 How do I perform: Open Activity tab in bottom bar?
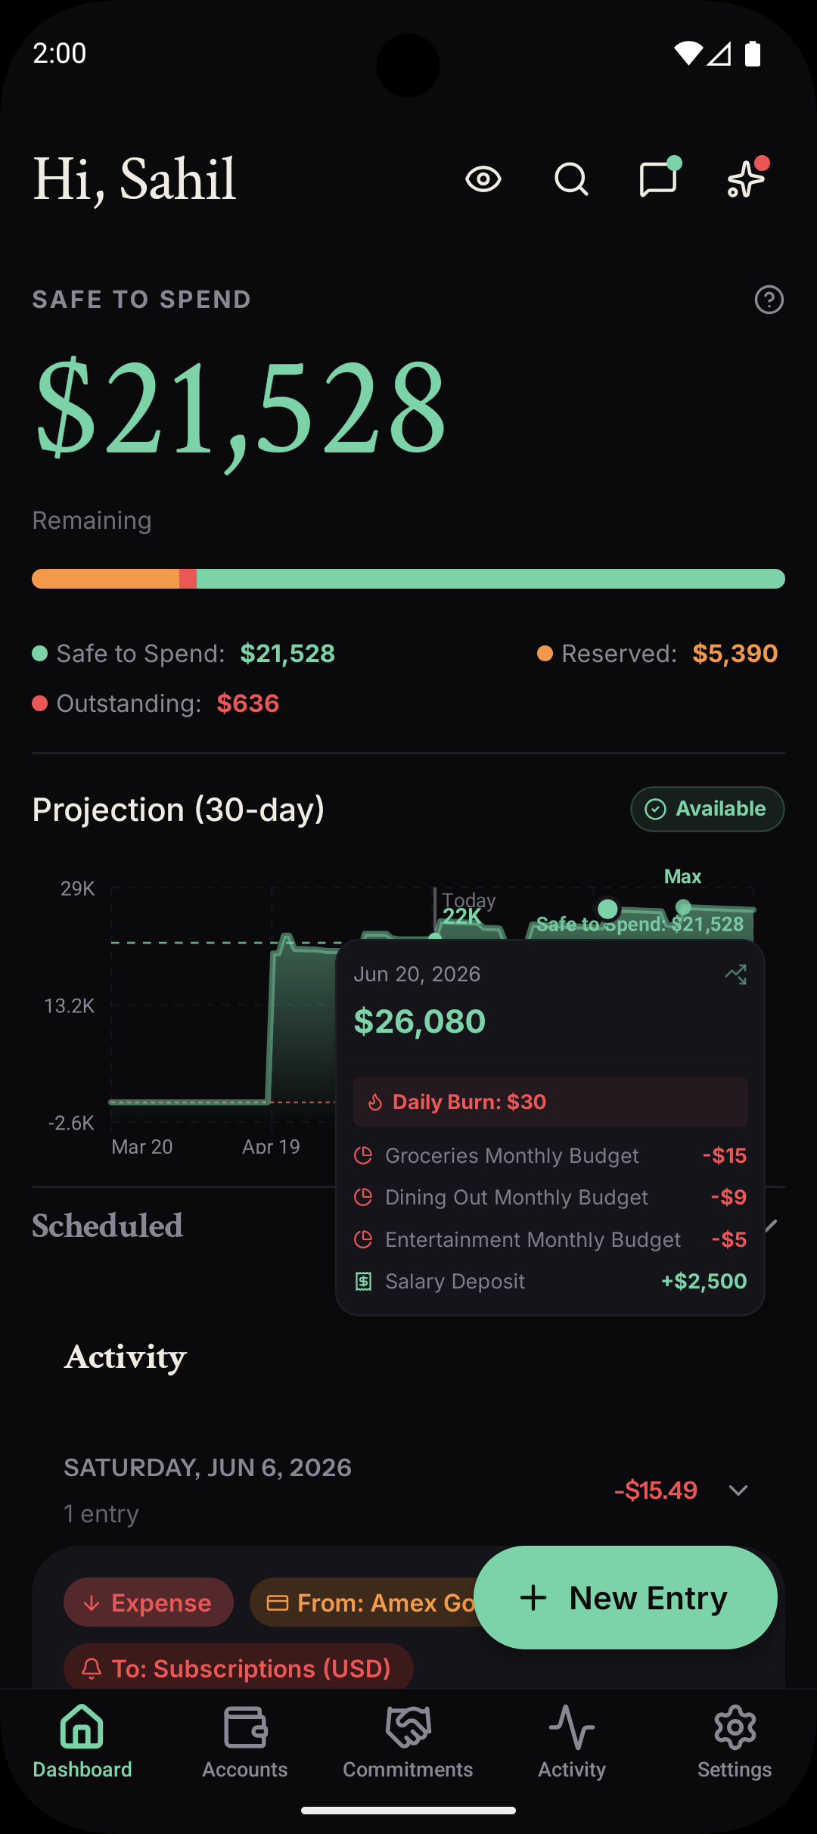click(x=572, y=1741)
